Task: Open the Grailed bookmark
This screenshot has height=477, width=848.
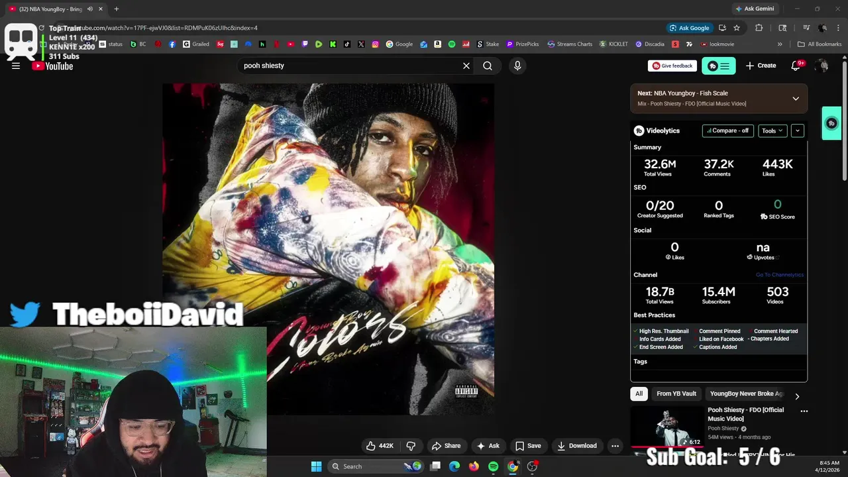Action: pyautogui.click(x=196, y=44)
